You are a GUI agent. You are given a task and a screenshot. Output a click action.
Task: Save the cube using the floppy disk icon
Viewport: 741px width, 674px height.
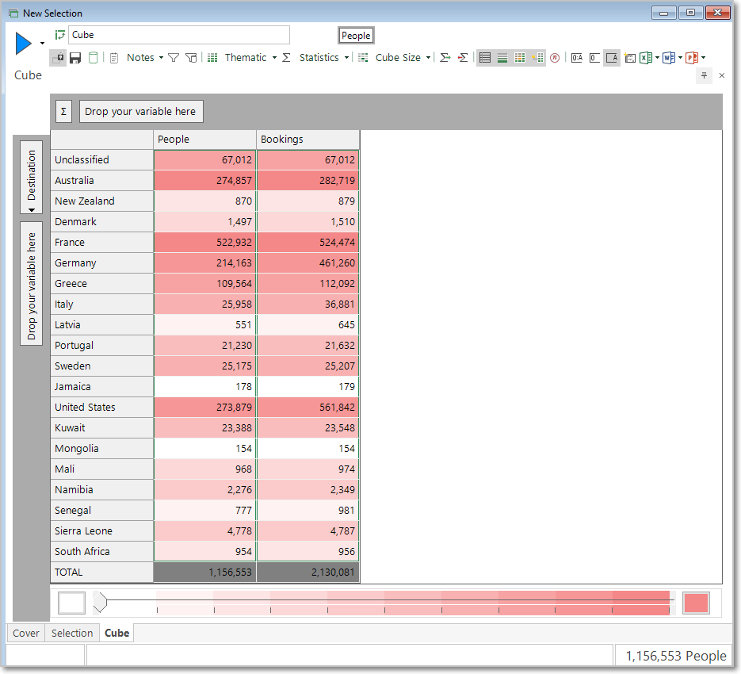tap(75, 58)
